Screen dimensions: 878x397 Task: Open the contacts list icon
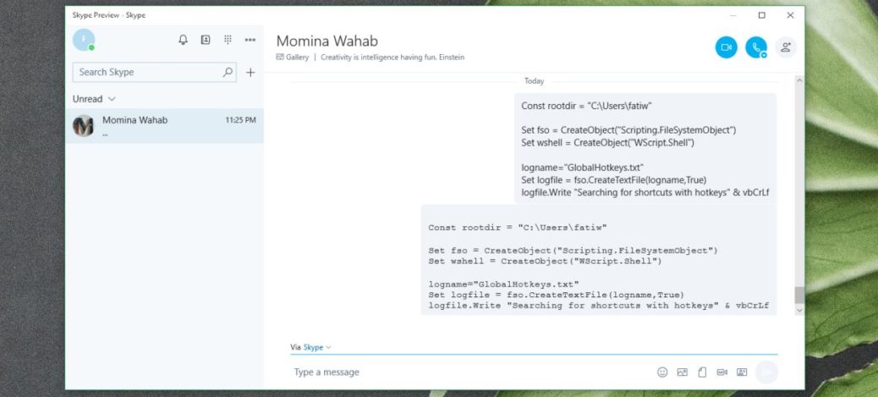(x=205, y=40)
